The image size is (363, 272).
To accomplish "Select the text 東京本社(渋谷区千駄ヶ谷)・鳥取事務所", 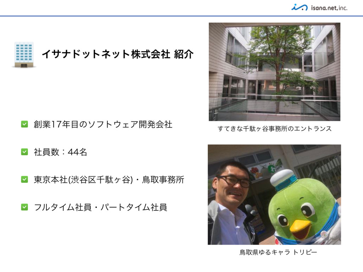I will pyautogui.click(x=109, y=180).
